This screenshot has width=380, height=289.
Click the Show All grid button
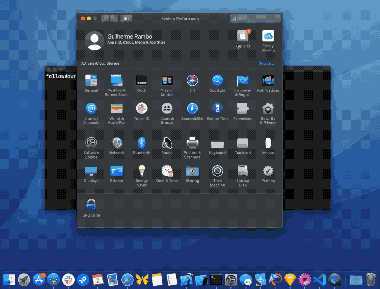(126, 18)
